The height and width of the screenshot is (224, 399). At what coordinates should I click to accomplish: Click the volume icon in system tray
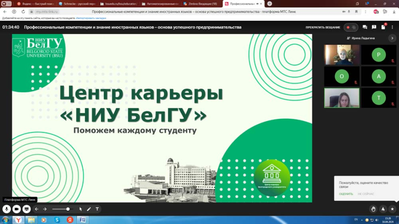pyautogui.click(x=377, y=220)
